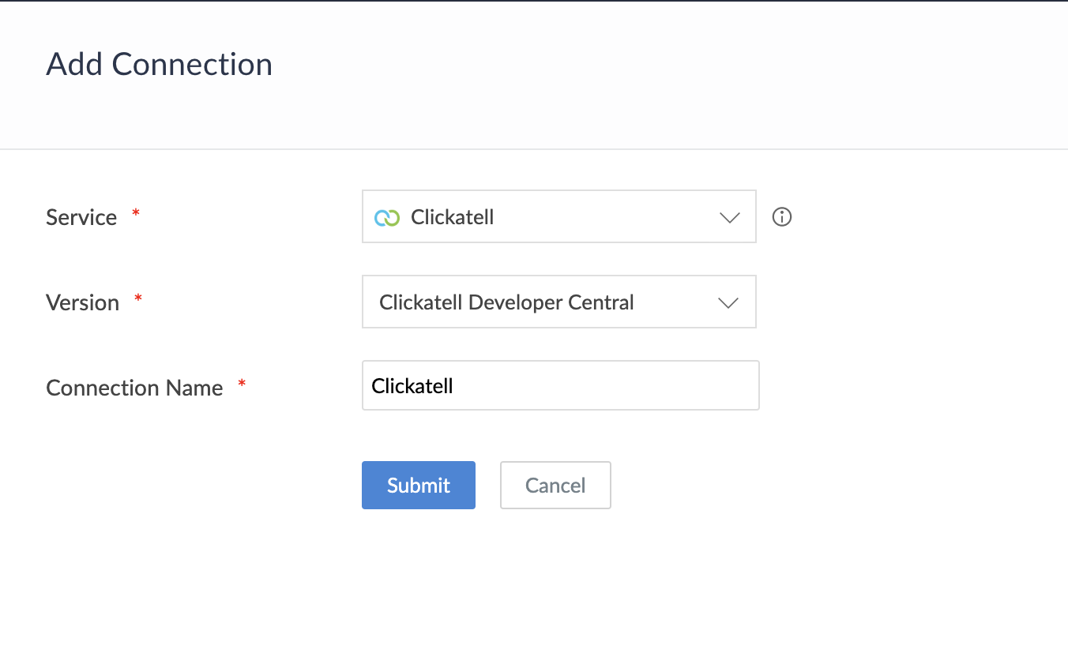Click empty right end of Connection Name box
The width and height of the screenshot is (1068, 649).
tap(711, 385)
